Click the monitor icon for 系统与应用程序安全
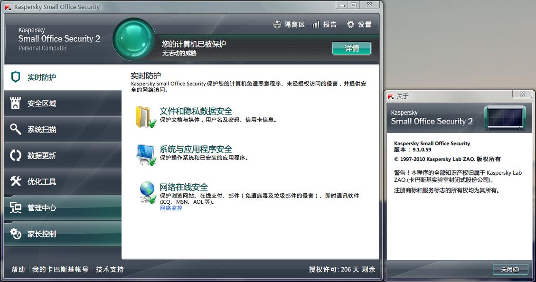 pos(146,154)
